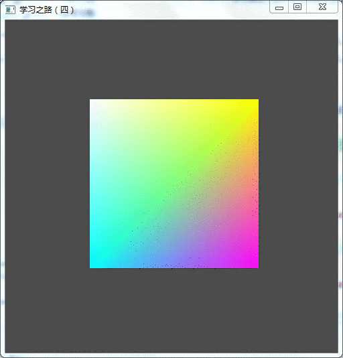The height and width of the screenshot is (358, 343).
Task: Click the rainbow gradient square in the viewport
Action: (x=174, y=184)
